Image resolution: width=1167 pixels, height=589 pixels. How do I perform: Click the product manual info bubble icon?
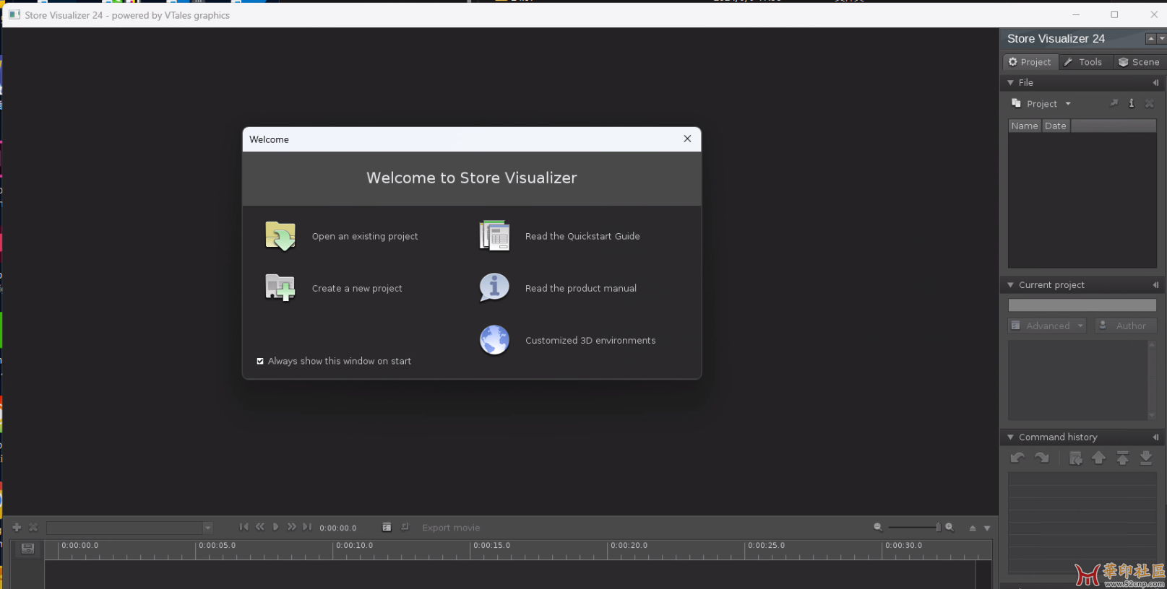[494, 288]
